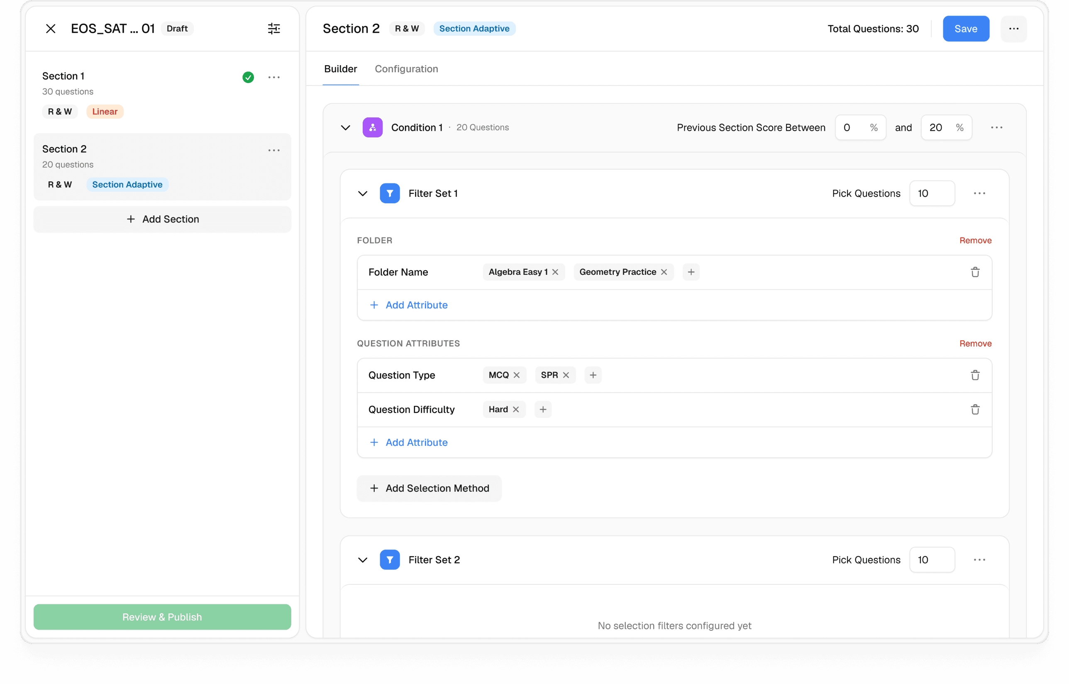Remove the SPR question type tag
Screen dimensions: 1069x684
(x=566, y=375)
